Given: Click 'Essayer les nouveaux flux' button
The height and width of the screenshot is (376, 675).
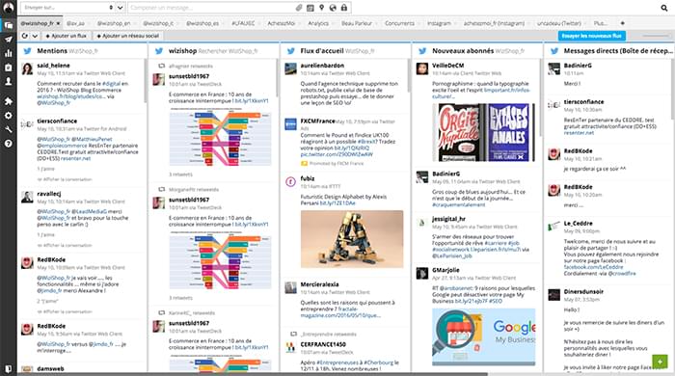Looking at the screenshot, I should 591,36.
